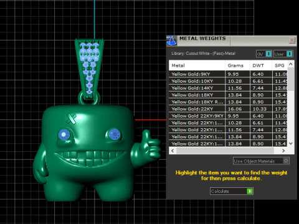The width and height of the screenshot is (299, 224).
Task: Click the character's left blue gem eye
Action: click(64, 134)
